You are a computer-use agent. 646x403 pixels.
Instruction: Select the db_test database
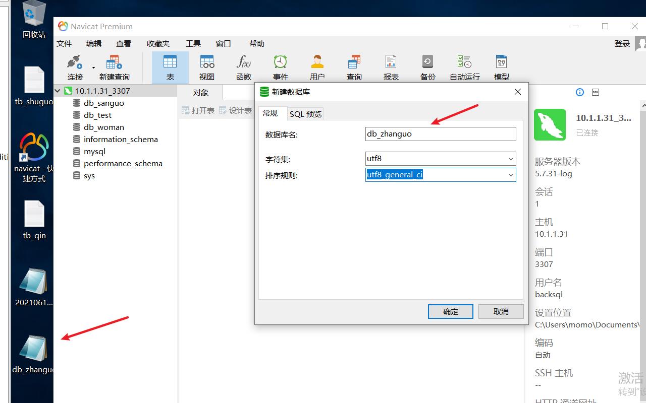pos(97,115)
